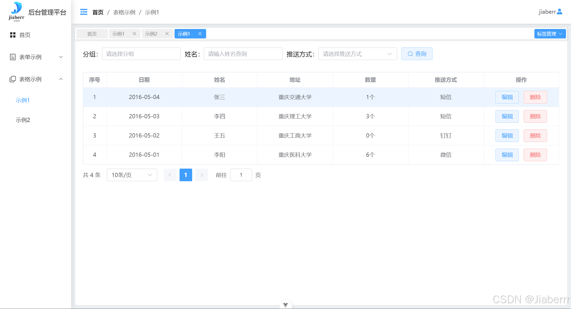Close the 示例2 tab with its X icon
The height and width of the screenshot is (309, 571).
pyautogui.click(x=167, y=34)
